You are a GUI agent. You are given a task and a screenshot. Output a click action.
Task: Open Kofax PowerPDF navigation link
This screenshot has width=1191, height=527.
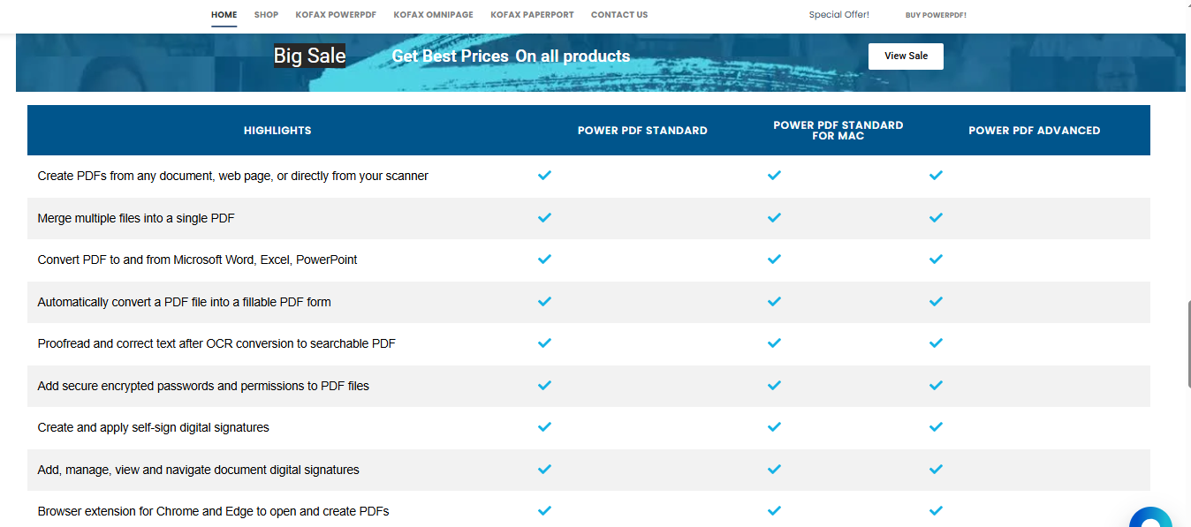336,15
